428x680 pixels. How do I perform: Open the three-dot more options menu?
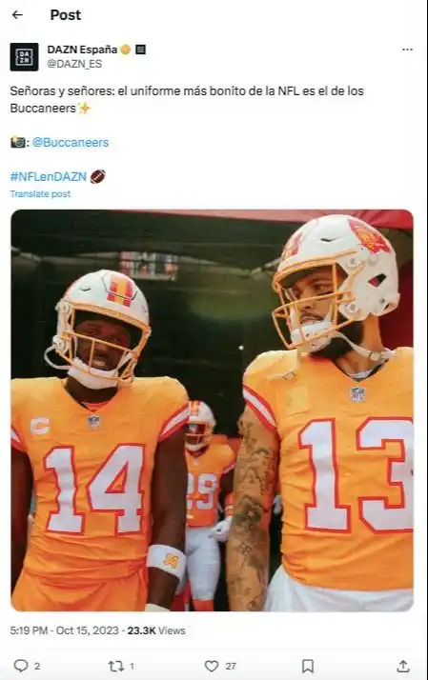click(407, 50)
